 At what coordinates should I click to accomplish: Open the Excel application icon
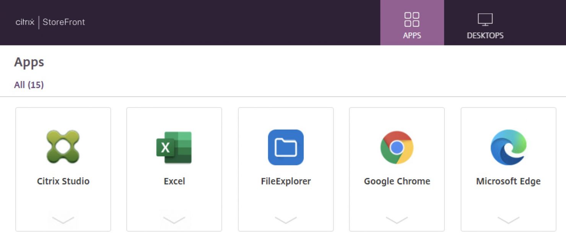click(174, 148)
